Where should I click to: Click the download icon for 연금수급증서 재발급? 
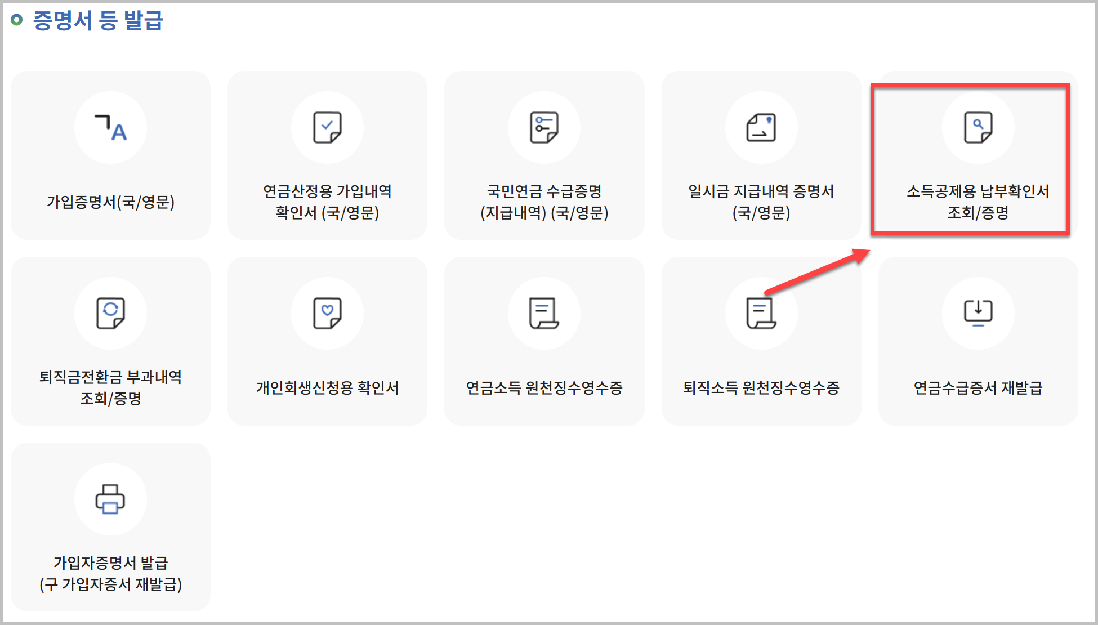click(978, 313)
